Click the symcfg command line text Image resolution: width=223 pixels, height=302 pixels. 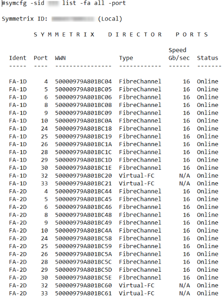coord(64,3)
